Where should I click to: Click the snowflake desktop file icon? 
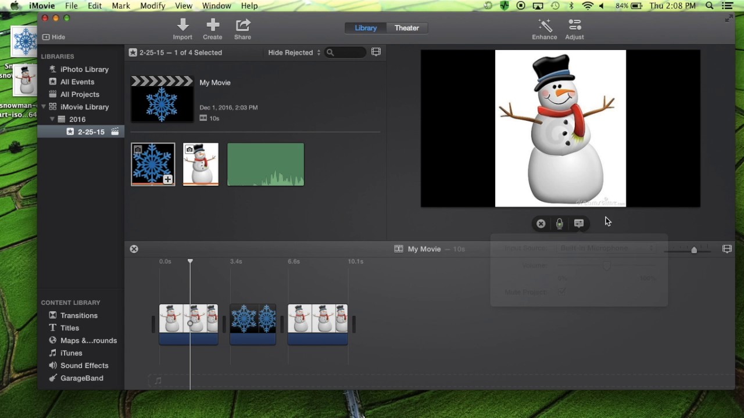24,42
